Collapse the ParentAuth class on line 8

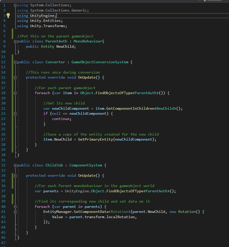(x=15, y=41)
